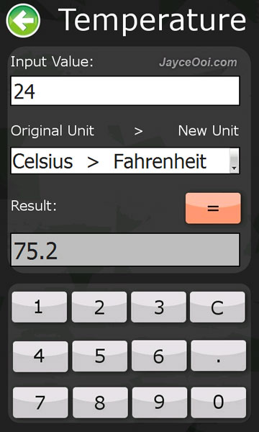This screenshot has height=432, width=259.
Task: Select the Result box showing 75.2
Action: tap(125, 250)
